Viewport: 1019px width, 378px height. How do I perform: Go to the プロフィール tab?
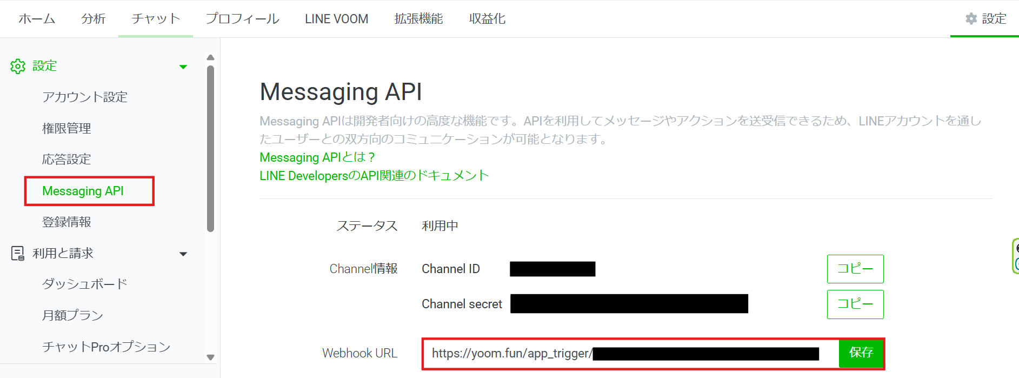(242, 19)
